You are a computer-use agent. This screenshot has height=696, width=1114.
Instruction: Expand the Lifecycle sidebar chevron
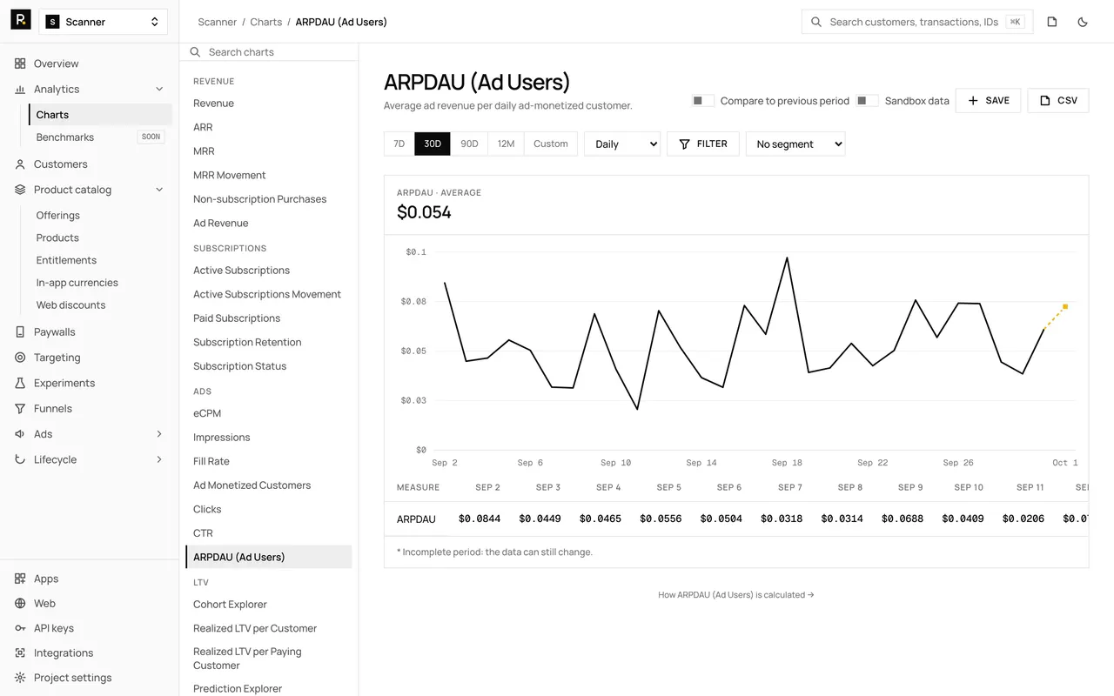coord(159,459)
